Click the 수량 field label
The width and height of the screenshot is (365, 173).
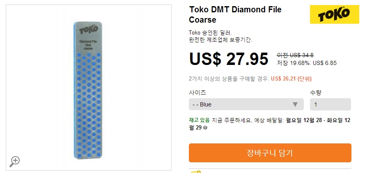316,92
